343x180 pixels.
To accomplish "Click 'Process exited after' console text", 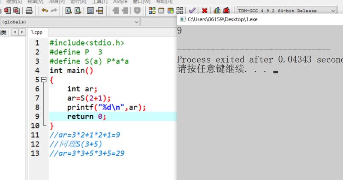I will pos(225,60).
